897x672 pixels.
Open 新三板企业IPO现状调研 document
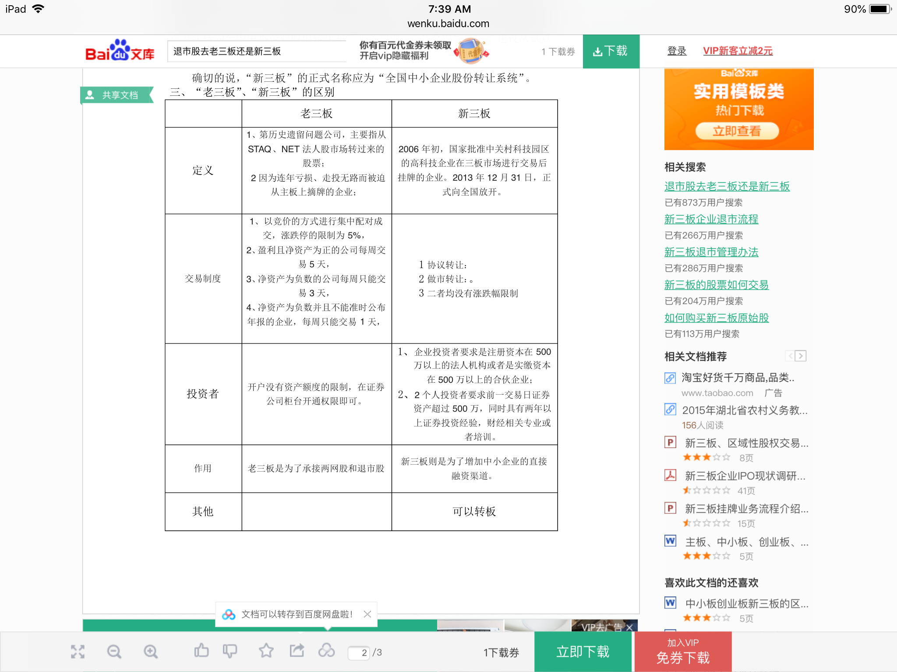[x=745, y=476]
